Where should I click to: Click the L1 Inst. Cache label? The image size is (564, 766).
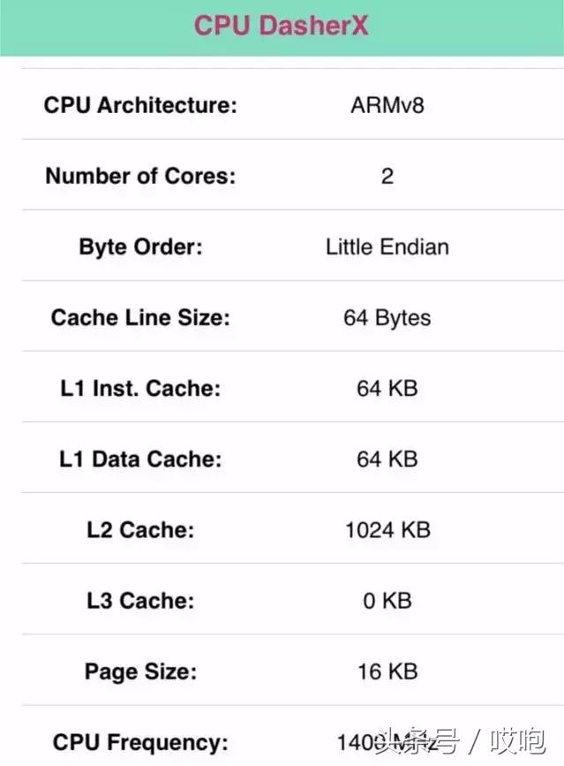140,388
